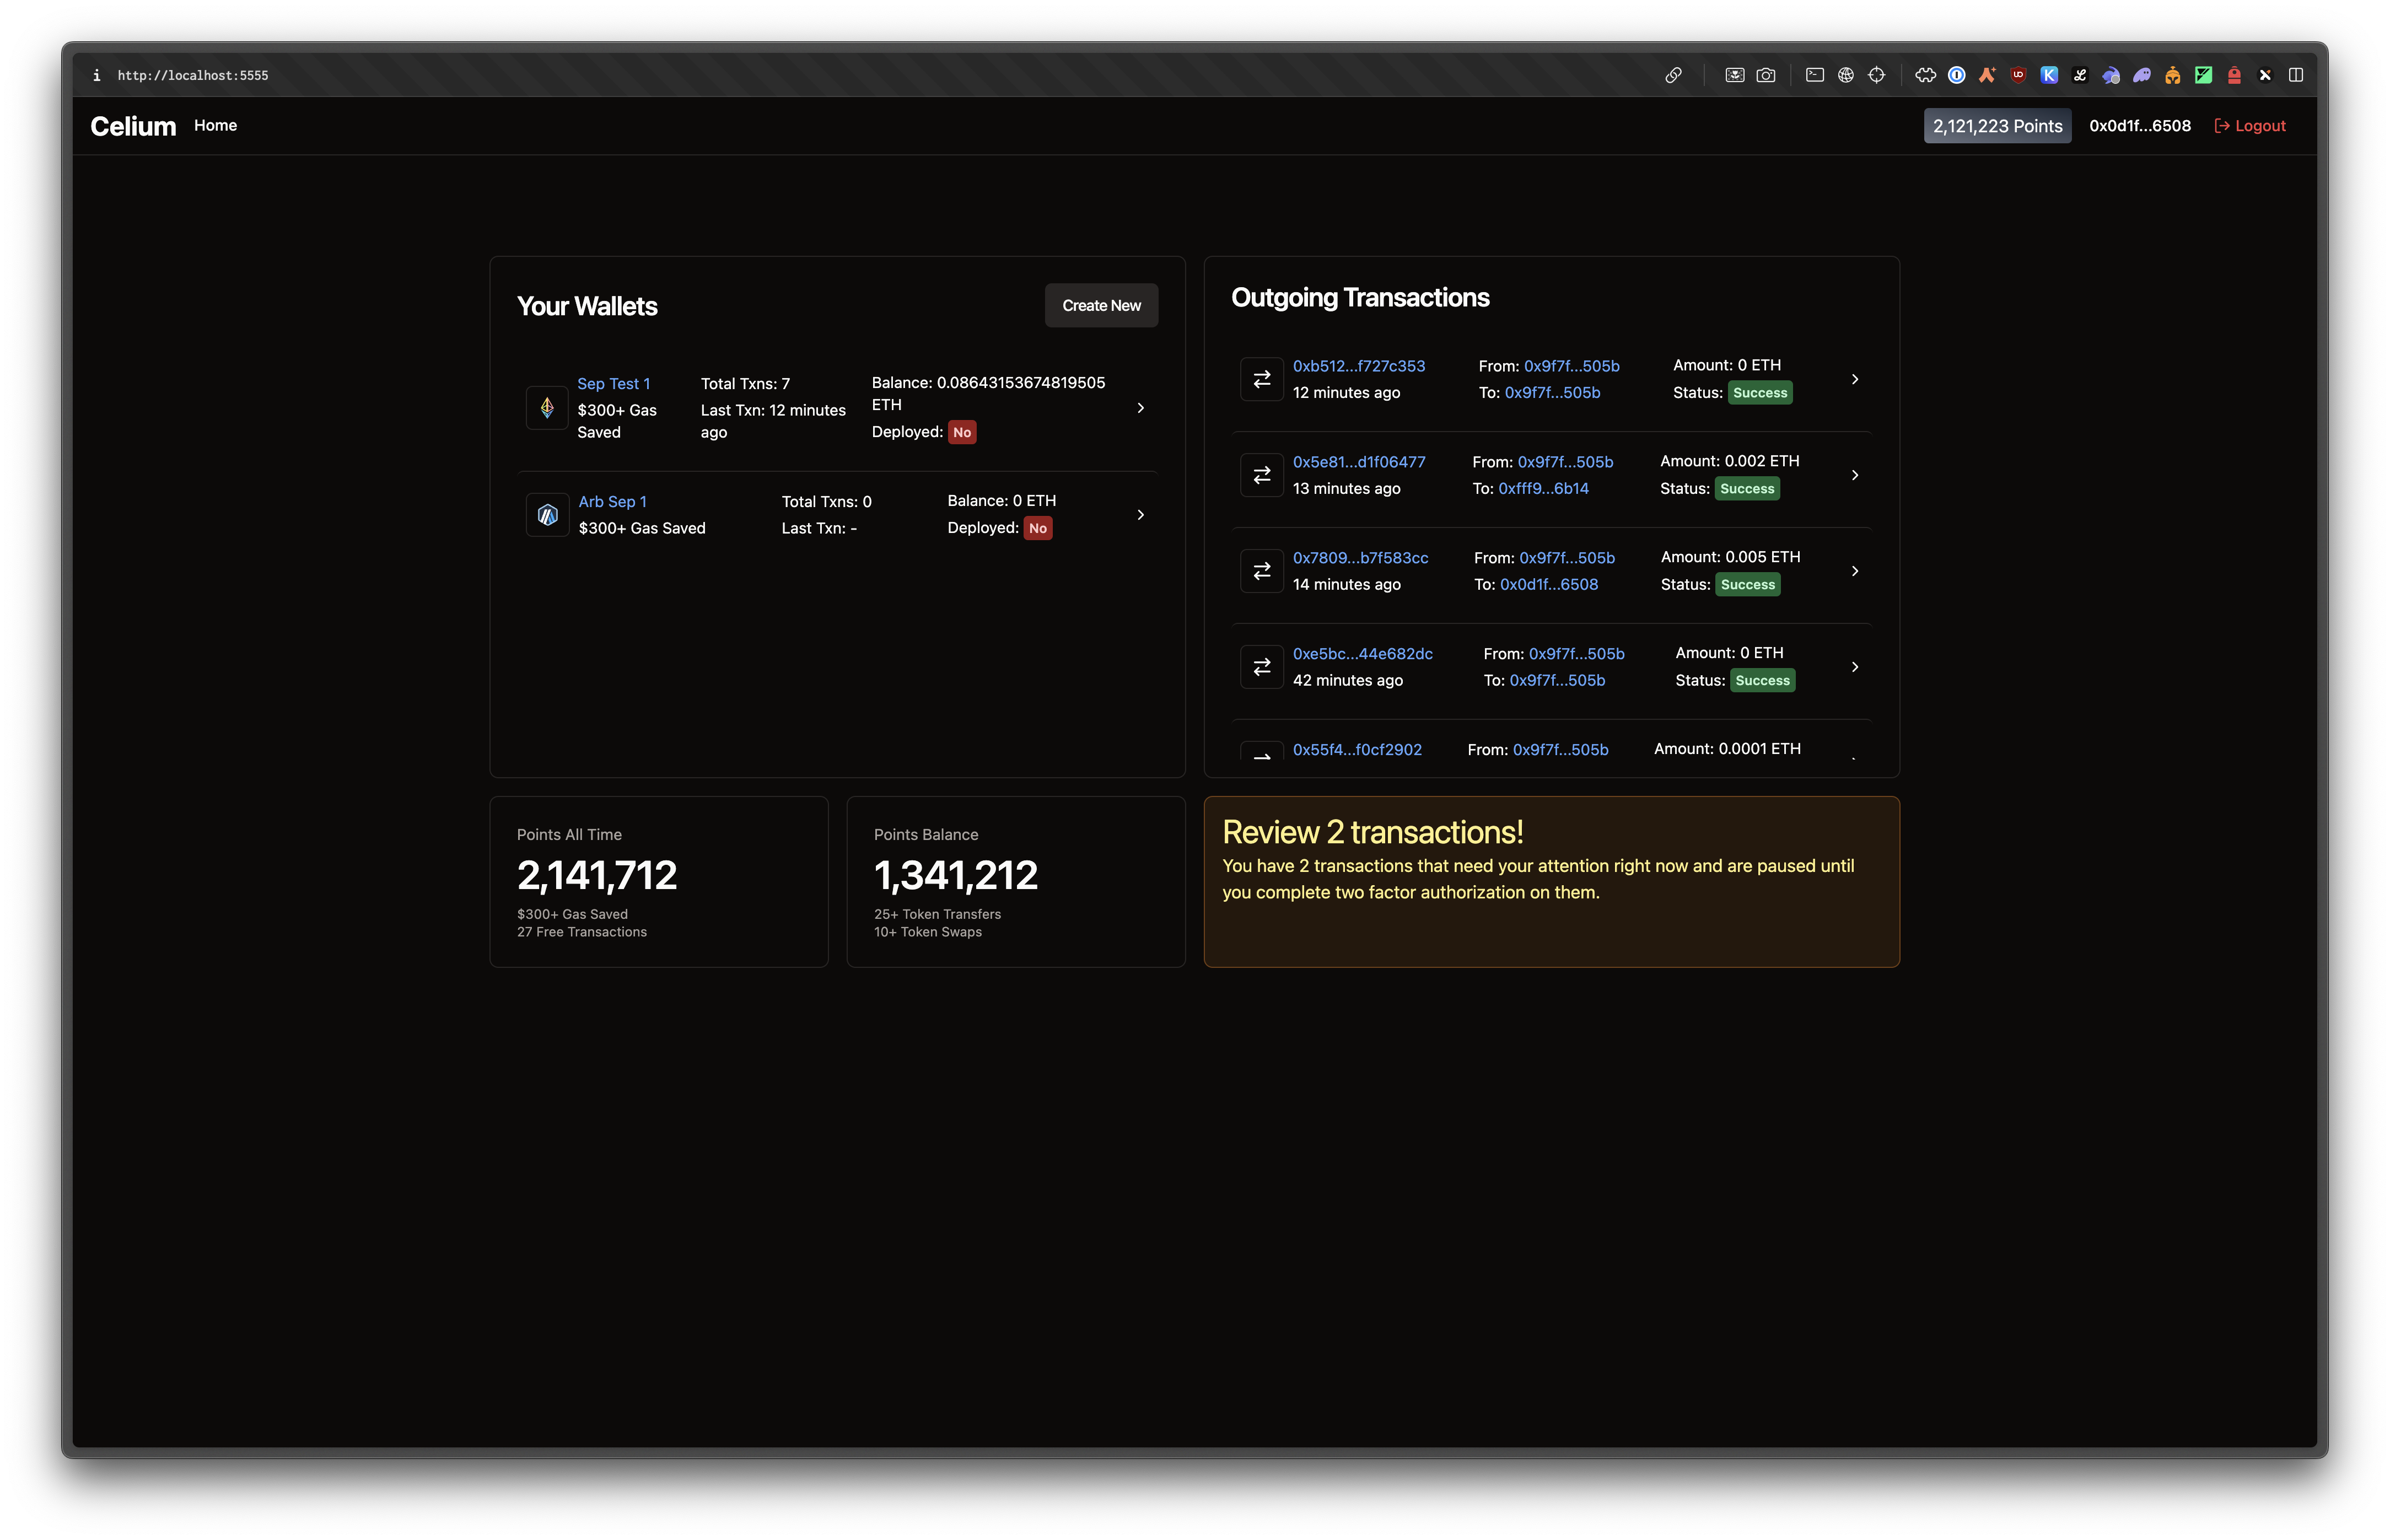
Task: Click the Phantom ghost extension icon
Action: (x=2142, y=75)
